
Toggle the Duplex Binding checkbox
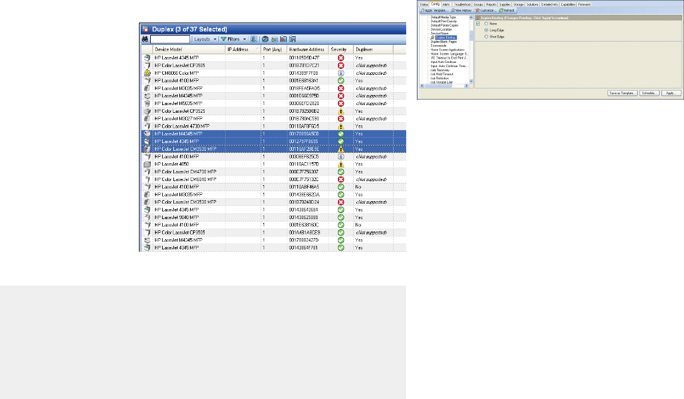[478, 24]
